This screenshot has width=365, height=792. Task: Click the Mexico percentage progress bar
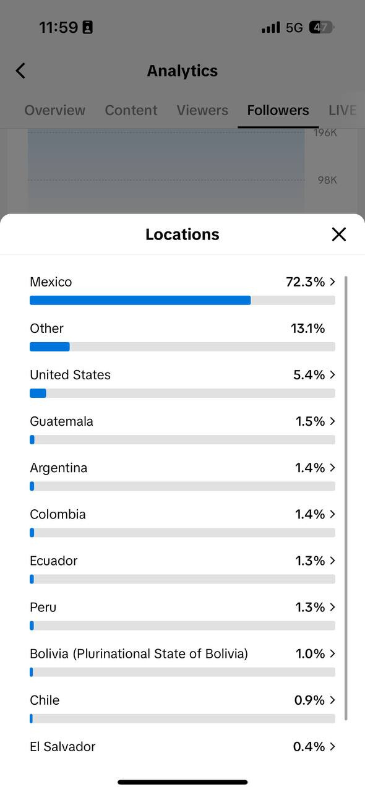(x=182, y=300)
